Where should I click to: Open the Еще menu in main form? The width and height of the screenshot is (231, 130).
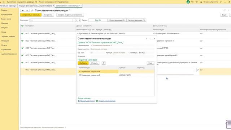point(224,15)
